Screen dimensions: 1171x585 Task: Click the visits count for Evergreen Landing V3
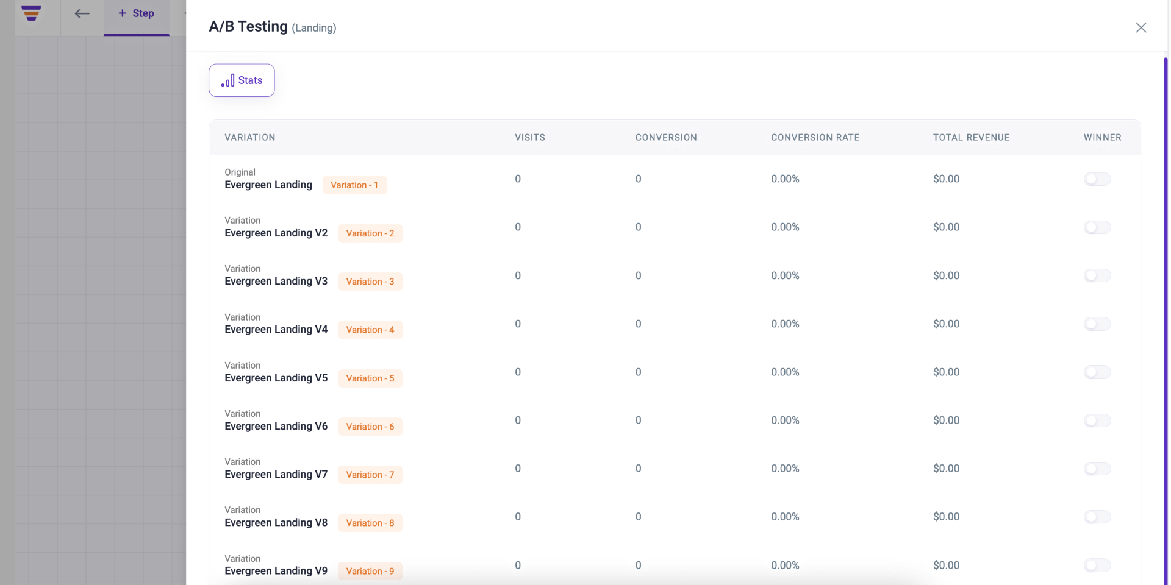click(x=518, y=275)
